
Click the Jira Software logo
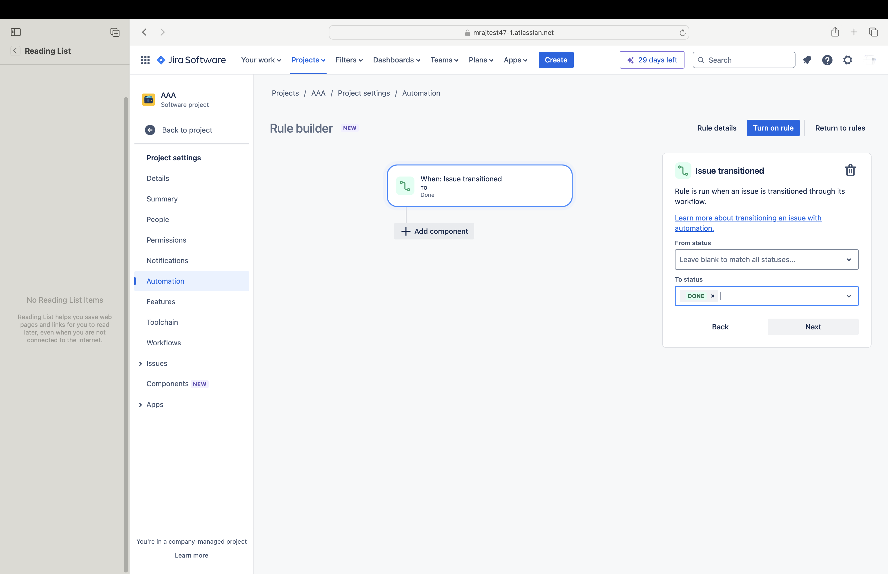pos(191,60)
